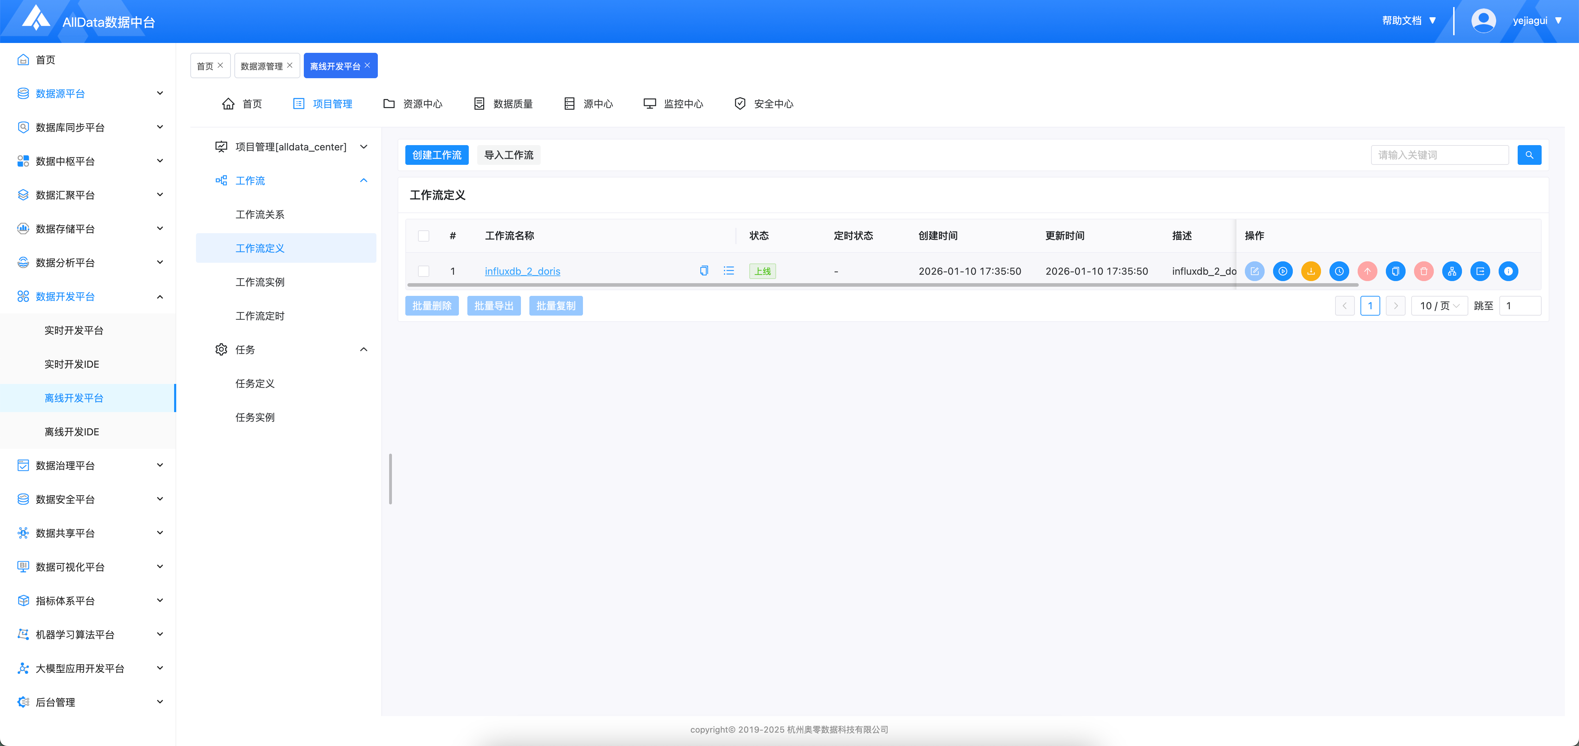The height and width of the screenshot is (746, 1579).
Task: Switch to the 数据源管理 tab
Action: (x=261, y=66)
